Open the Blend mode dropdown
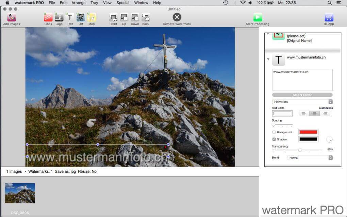 (x=310, y=158)
